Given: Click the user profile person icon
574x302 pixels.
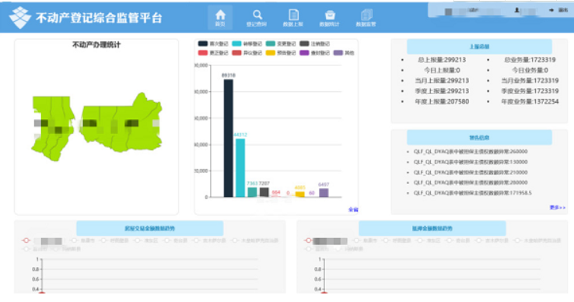Looking at the screenshot, I should click(x=516, y=10).
